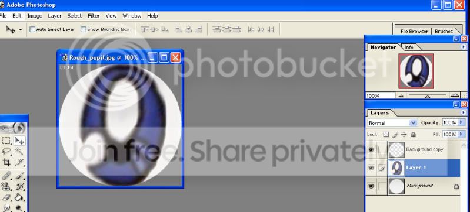
Task: Toggle Lock image pixels
Action: coord(395,134)
